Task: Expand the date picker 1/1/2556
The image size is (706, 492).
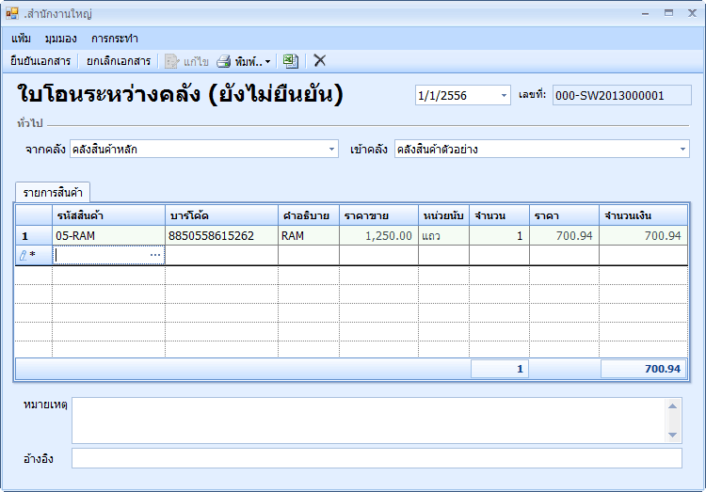Action: (x=504, y=96)
